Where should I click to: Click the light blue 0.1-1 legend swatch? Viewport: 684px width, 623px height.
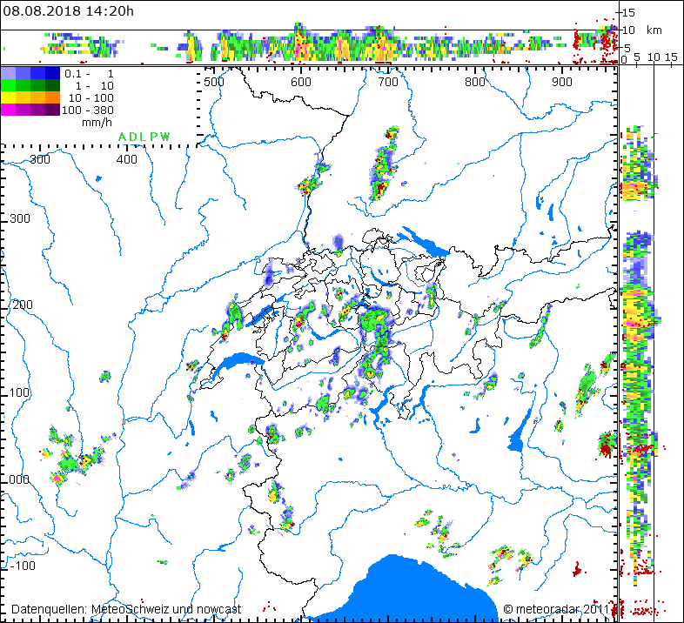(x=30, y=73)
